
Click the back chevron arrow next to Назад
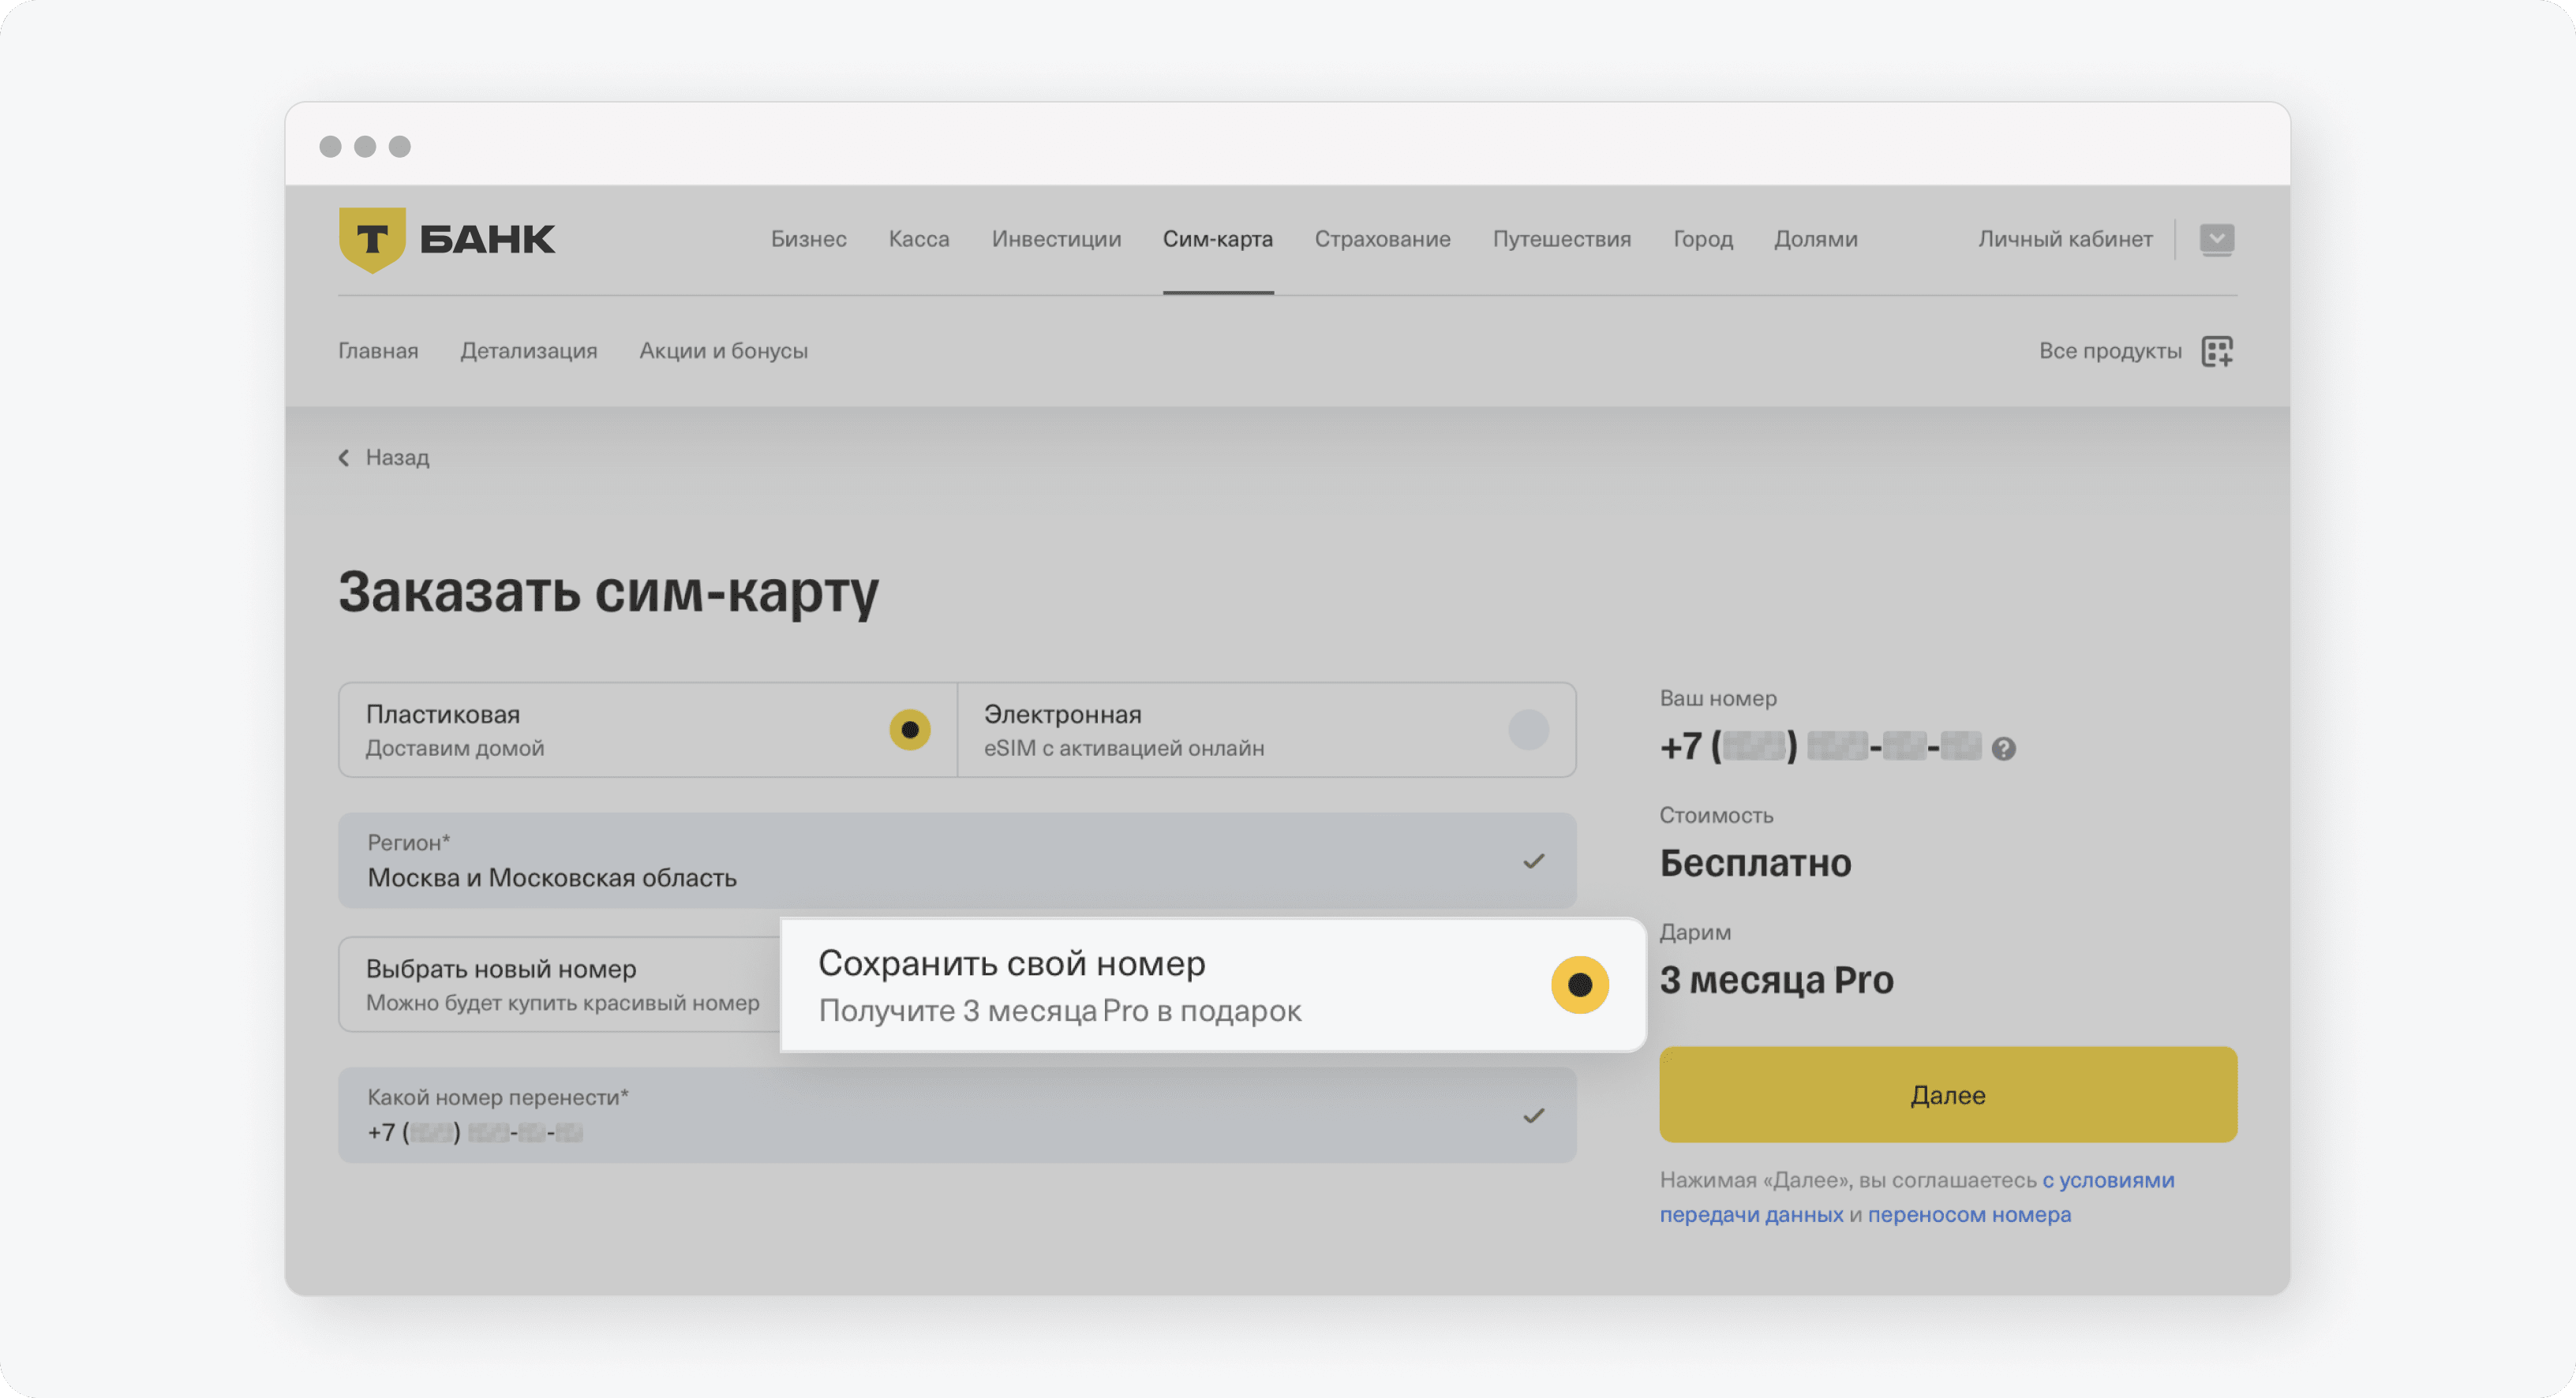[x=344, y=457]
